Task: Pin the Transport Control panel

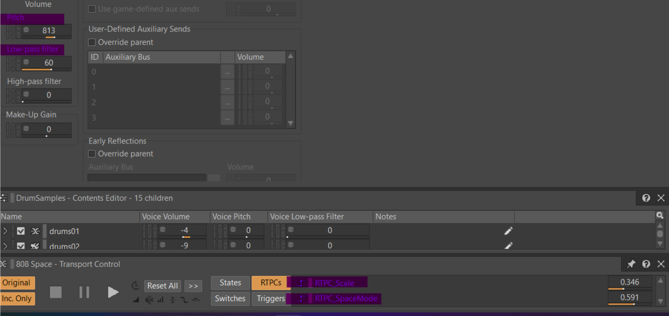Action: (631, 264)
